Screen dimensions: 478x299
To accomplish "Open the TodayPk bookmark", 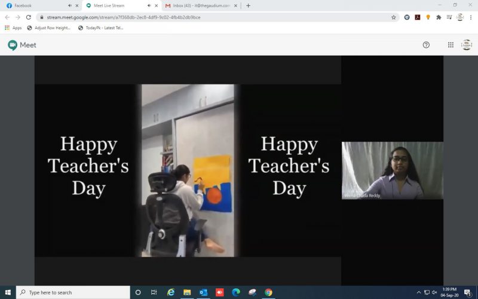I will pos(102,28).
